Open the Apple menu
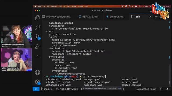172x96 pixels. pyautogui.click(x=35, y=6)
